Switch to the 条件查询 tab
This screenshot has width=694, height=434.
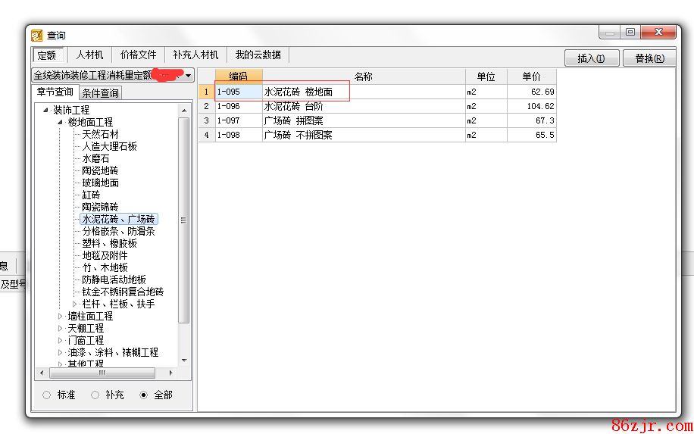coord(100,93)
